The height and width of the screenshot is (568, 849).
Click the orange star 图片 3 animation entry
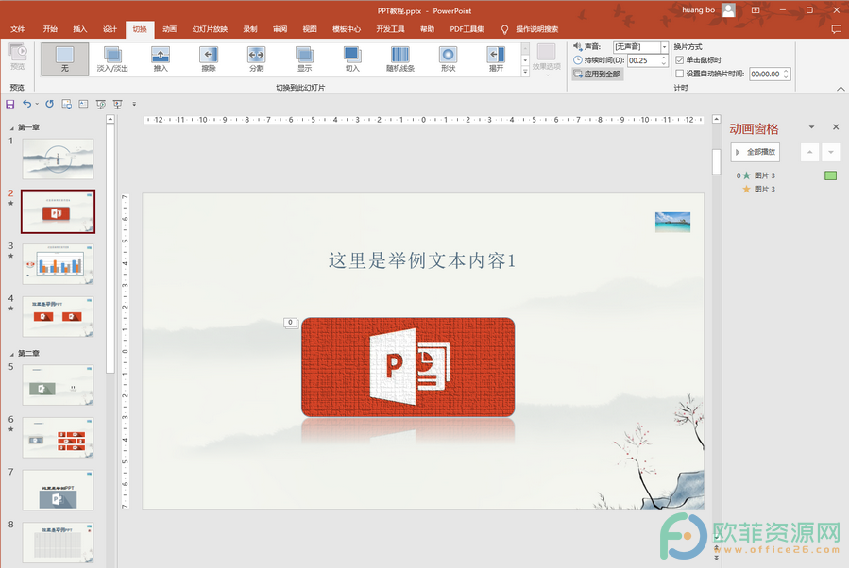pyautogui.click(x=759, y=189)
